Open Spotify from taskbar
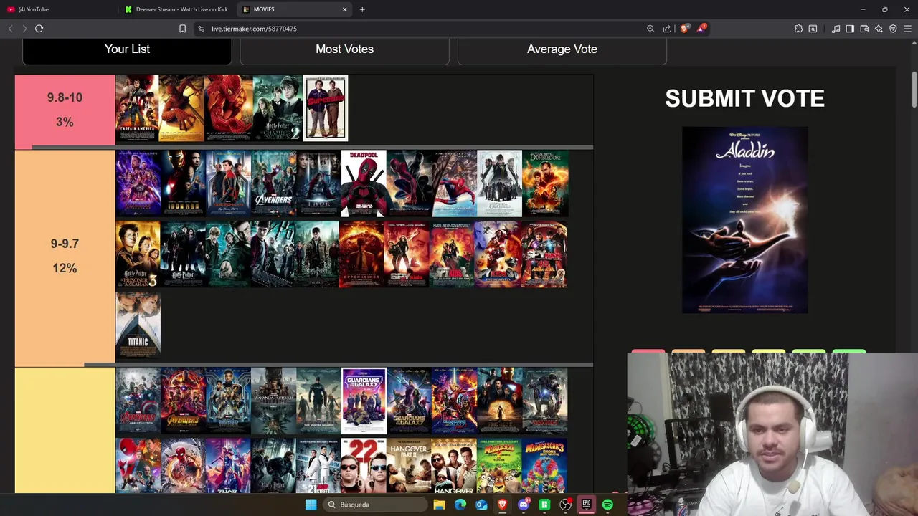The height and width of the screenshot is (516, 918). 607,505
